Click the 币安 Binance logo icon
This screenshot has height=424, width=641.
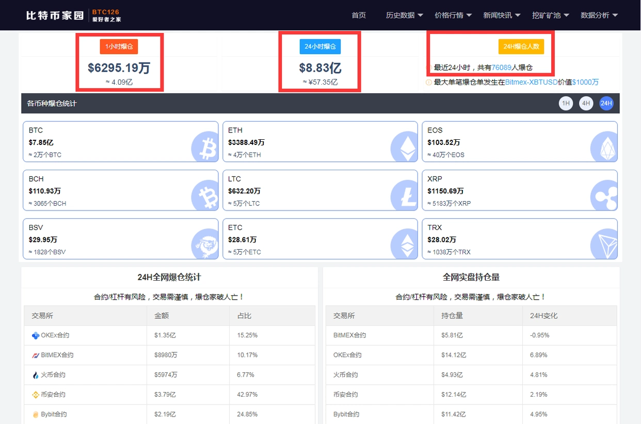pyautogui.click(x=36, y=395)
